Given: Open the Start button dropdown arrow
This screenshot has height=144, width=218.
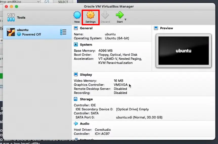Looking at the screenshot, I should click(x=125, y=20).
